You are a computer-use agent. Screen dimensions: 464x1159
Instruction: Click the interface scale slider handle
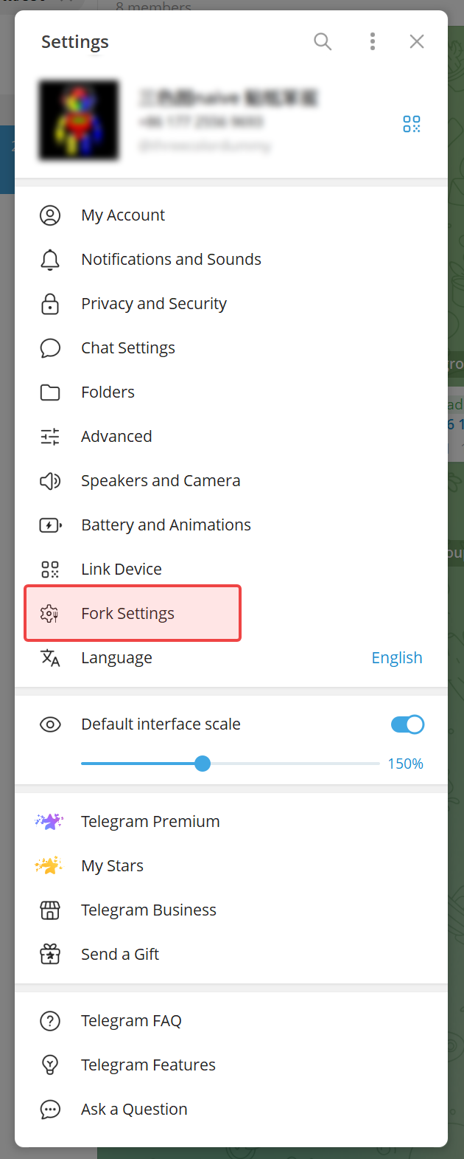pyautogui.click(x=203, y=764)
